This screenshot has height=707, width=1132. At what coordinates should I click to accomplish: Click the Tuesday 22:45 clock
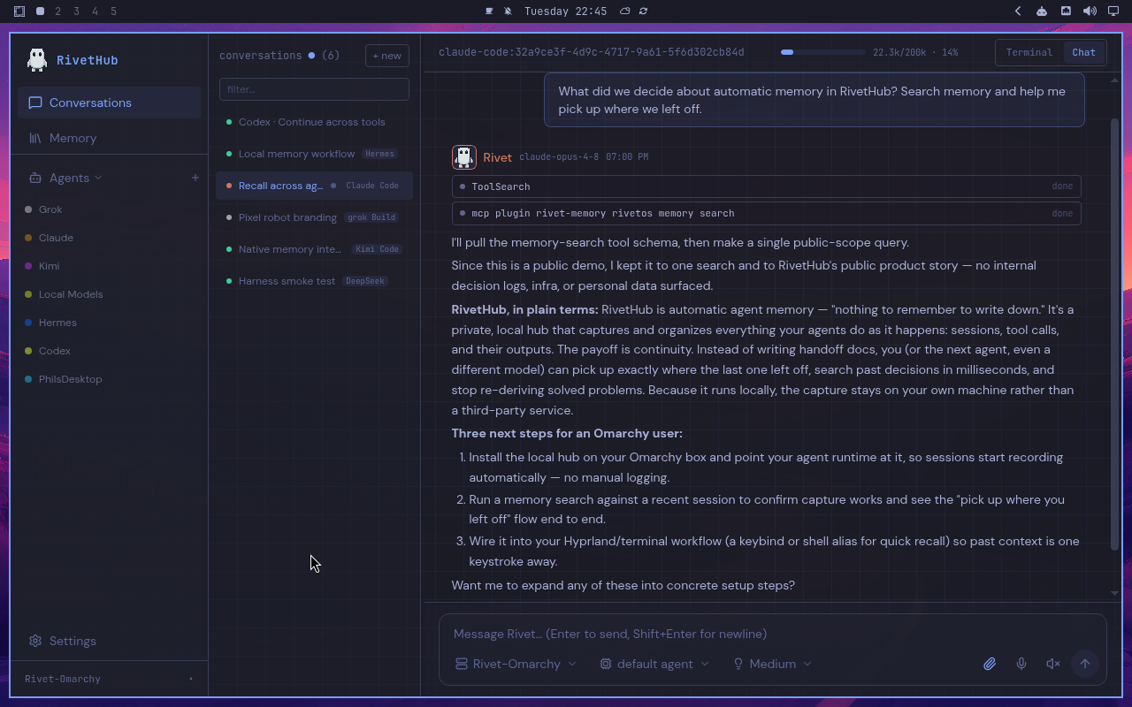(x=565, y=11)
